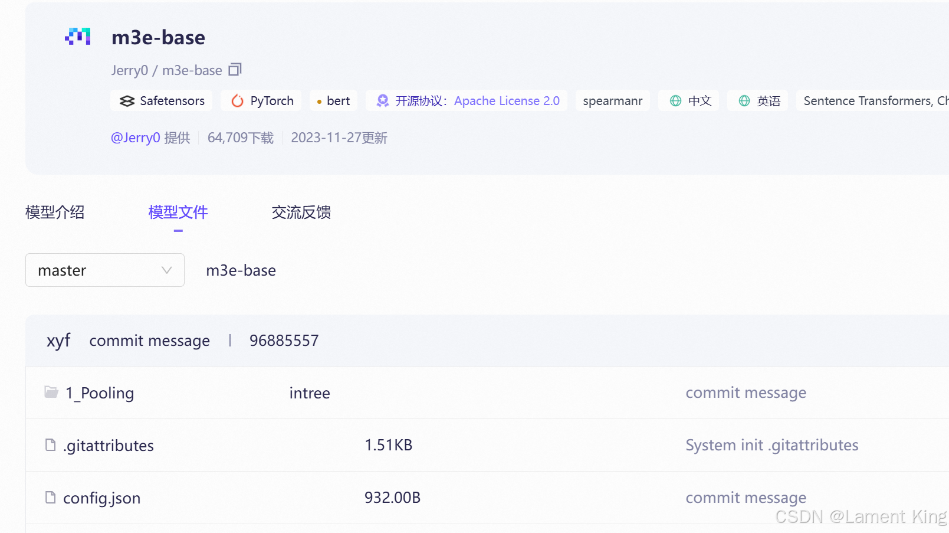Select the 模型文件 tab
Image resolution: width=949 pixels, height=533 pixels.
pos(178,212)
